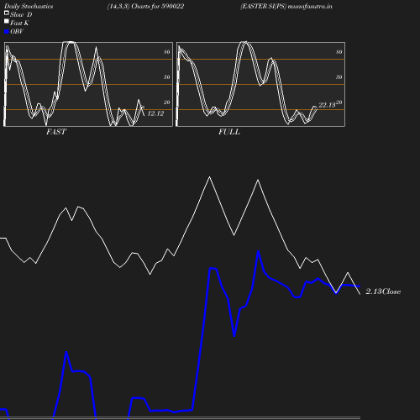Click the 12.12 value in FAST chart

click(155, 113)
